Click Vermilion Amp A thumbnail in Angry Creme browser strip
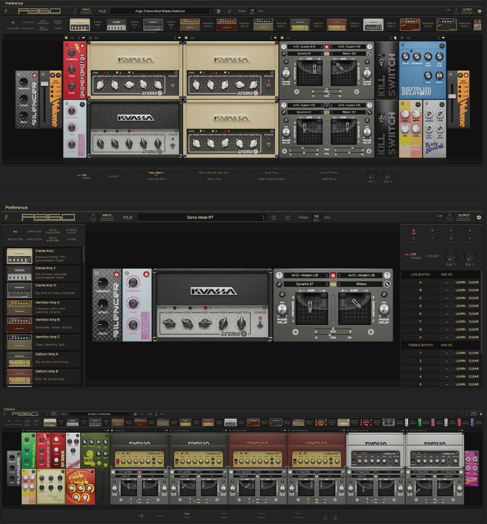 189,25
